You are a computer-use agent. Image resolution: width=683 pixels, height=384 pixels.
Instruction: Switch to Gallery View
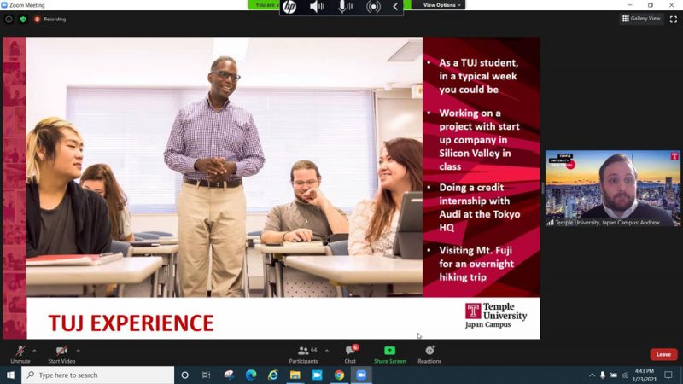point(641,19)
